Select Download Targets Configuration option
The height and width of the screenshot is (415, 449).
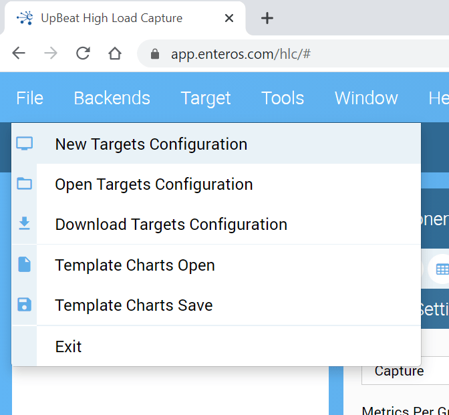[171, 225]
